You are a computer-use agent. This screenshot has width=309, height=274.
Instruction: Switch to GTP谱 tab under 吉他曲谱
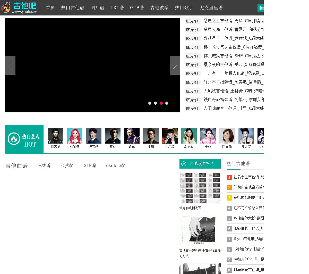pyautogui.click(x=89, y=165)
